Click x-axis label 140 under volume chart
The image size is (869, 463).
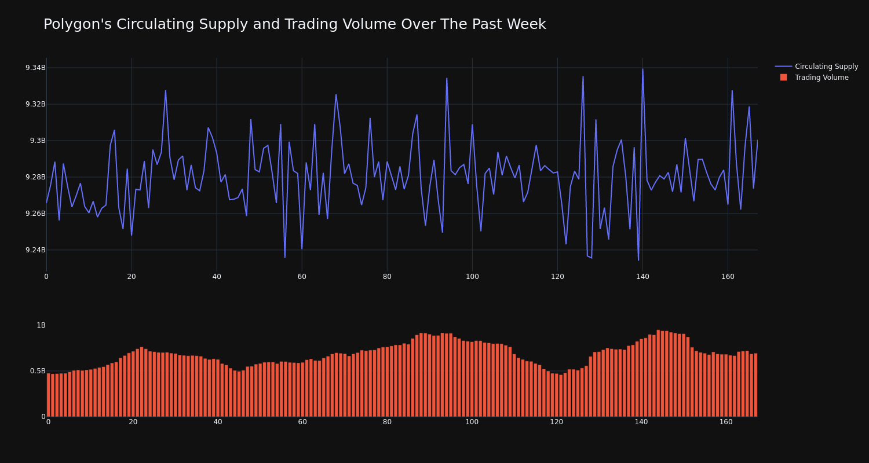click(x=641, y=422)
